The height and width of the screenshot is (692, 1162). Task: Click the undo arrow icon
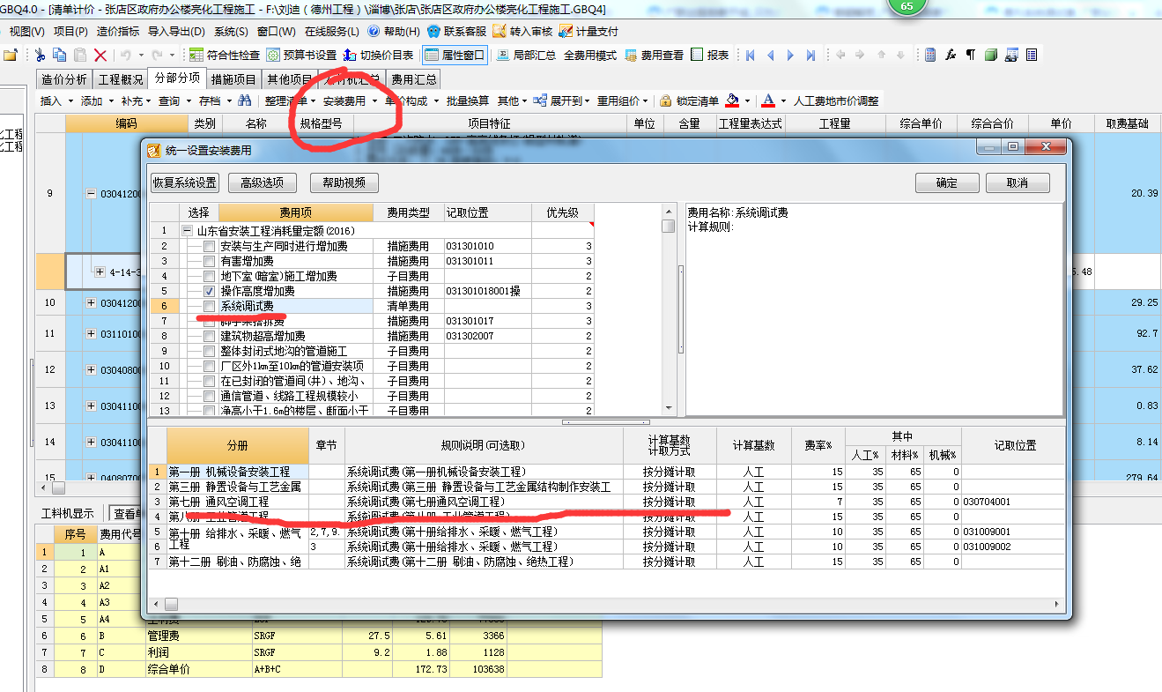click(x=125, y=55)
